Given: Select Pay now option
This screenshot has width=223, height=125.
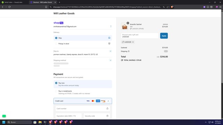Looking at the screenshot, I should 83,84.
